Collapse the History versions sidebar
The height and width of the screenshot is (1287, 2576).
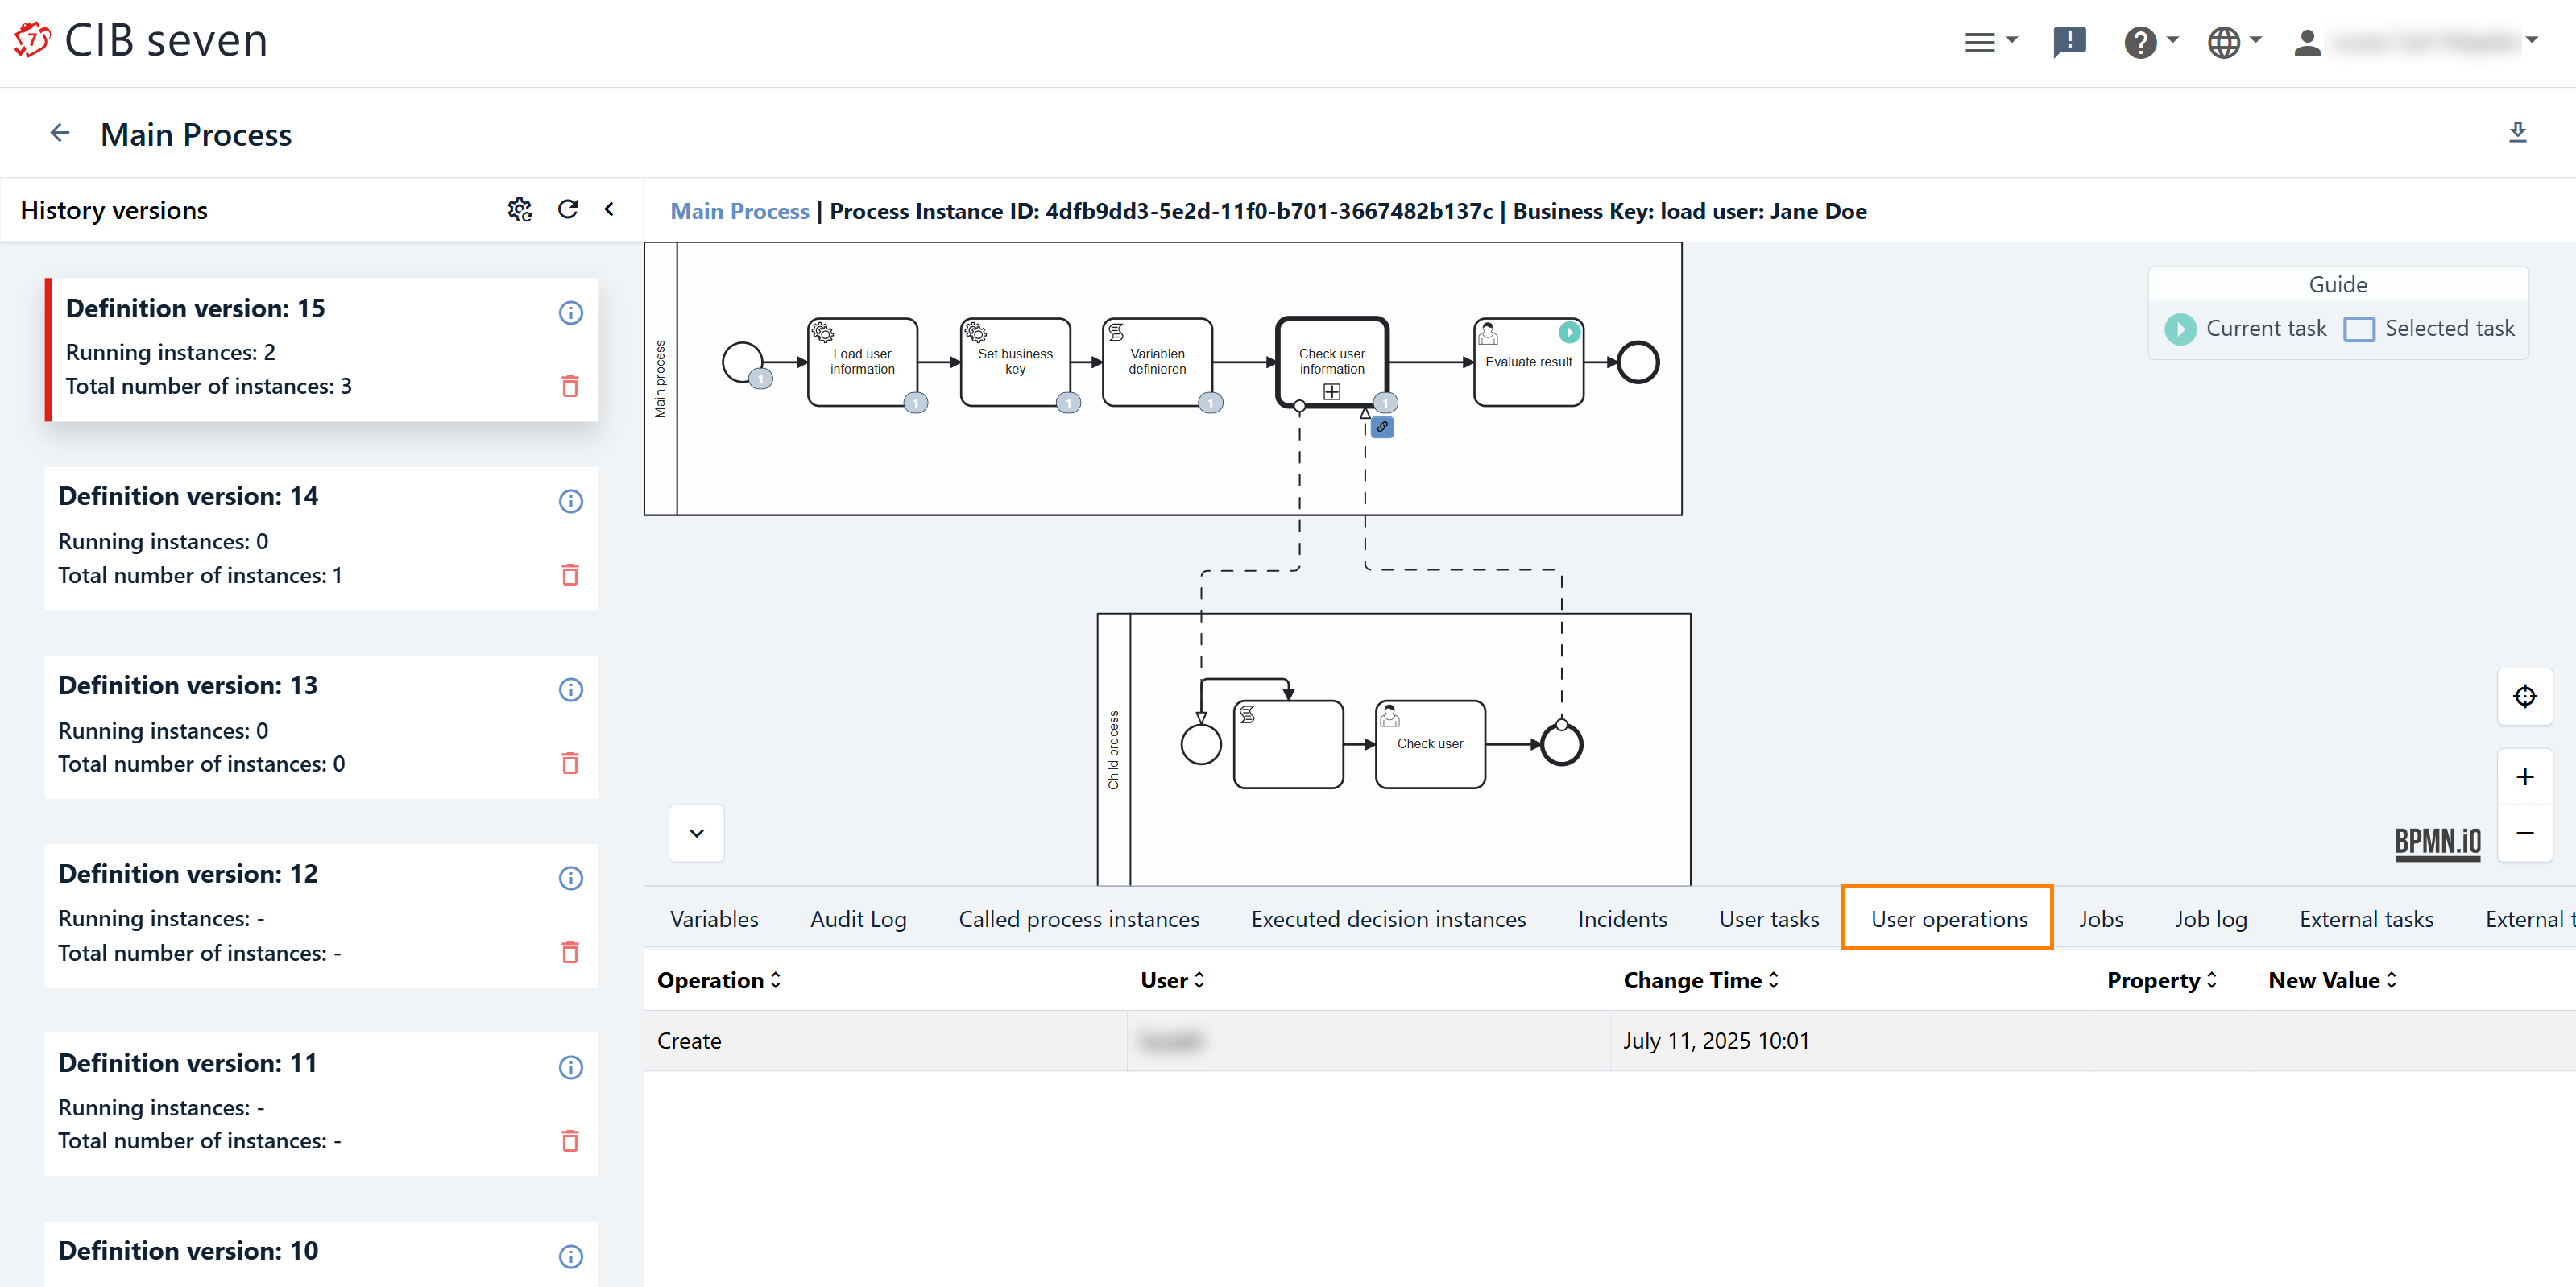pyautogui.click(x=609, y=210)
